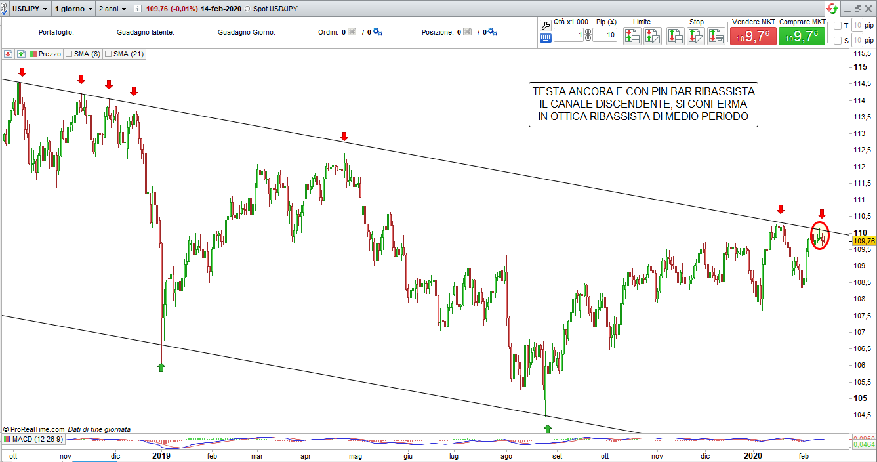
Task: Click the green up-arrow chart icon
Action: coord(21,54)
